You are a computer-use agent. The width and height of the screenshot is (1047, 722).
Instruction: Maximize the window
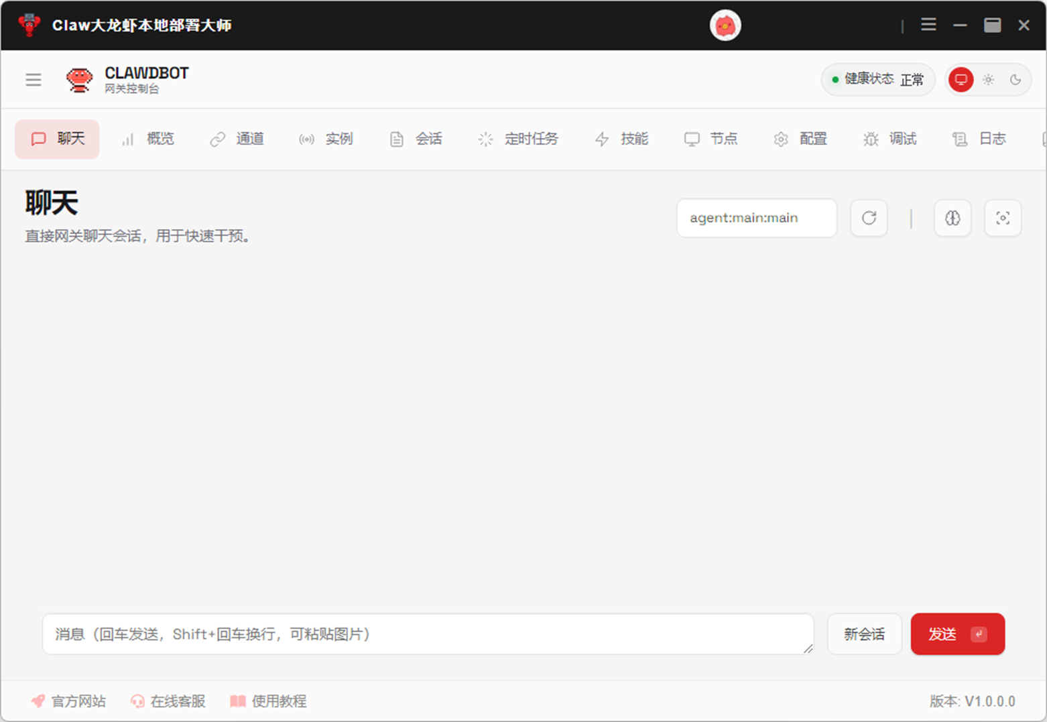992,25
